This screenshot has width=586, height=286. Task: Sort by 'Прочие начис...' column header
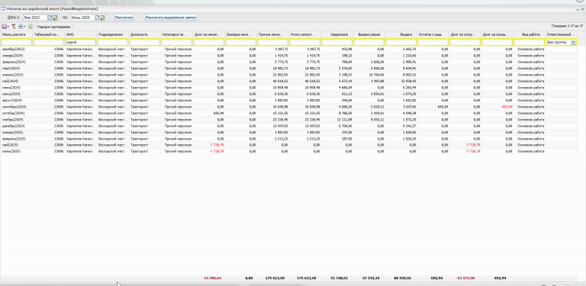[x=273, y=34]
